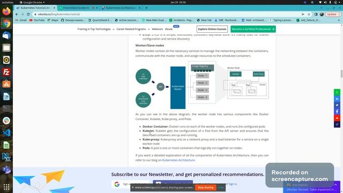Image resolution: width=343 pixels, height=193 pixels.
Task: Go back in browser history
Action: click(x=17, y=14)
